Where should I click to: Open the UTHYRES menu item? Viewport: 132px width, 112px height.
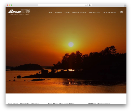tap(58, 12)
